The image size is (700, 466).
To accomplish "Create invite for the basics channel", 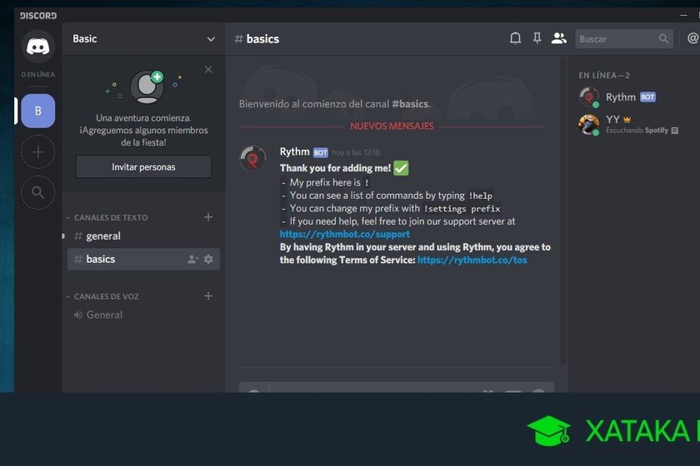I will click(x=192, y=259).
